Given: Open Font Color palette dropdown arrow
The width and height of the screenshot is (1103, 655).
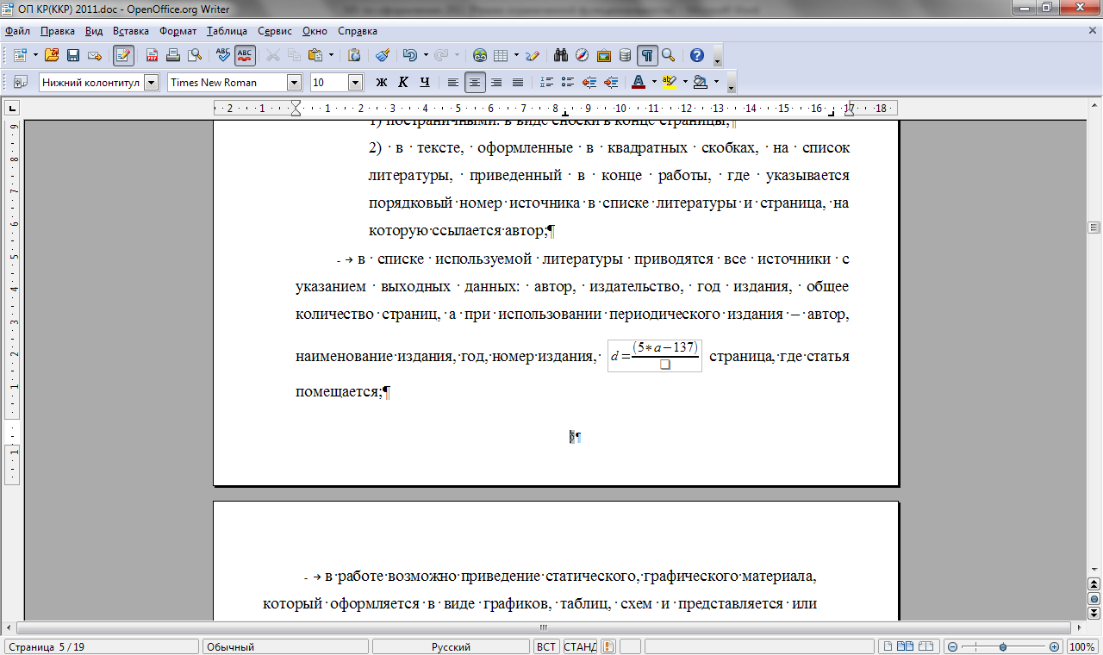Looking at the screenshot, I should [654, 82].
